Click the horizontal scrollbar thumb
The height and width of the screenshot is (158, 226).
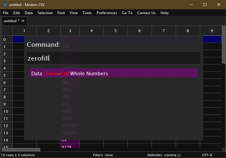[x=21, y=150]
